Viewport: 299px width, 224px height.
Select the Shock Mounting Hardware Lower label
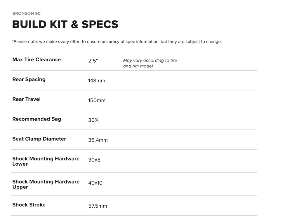coord(46,161)
